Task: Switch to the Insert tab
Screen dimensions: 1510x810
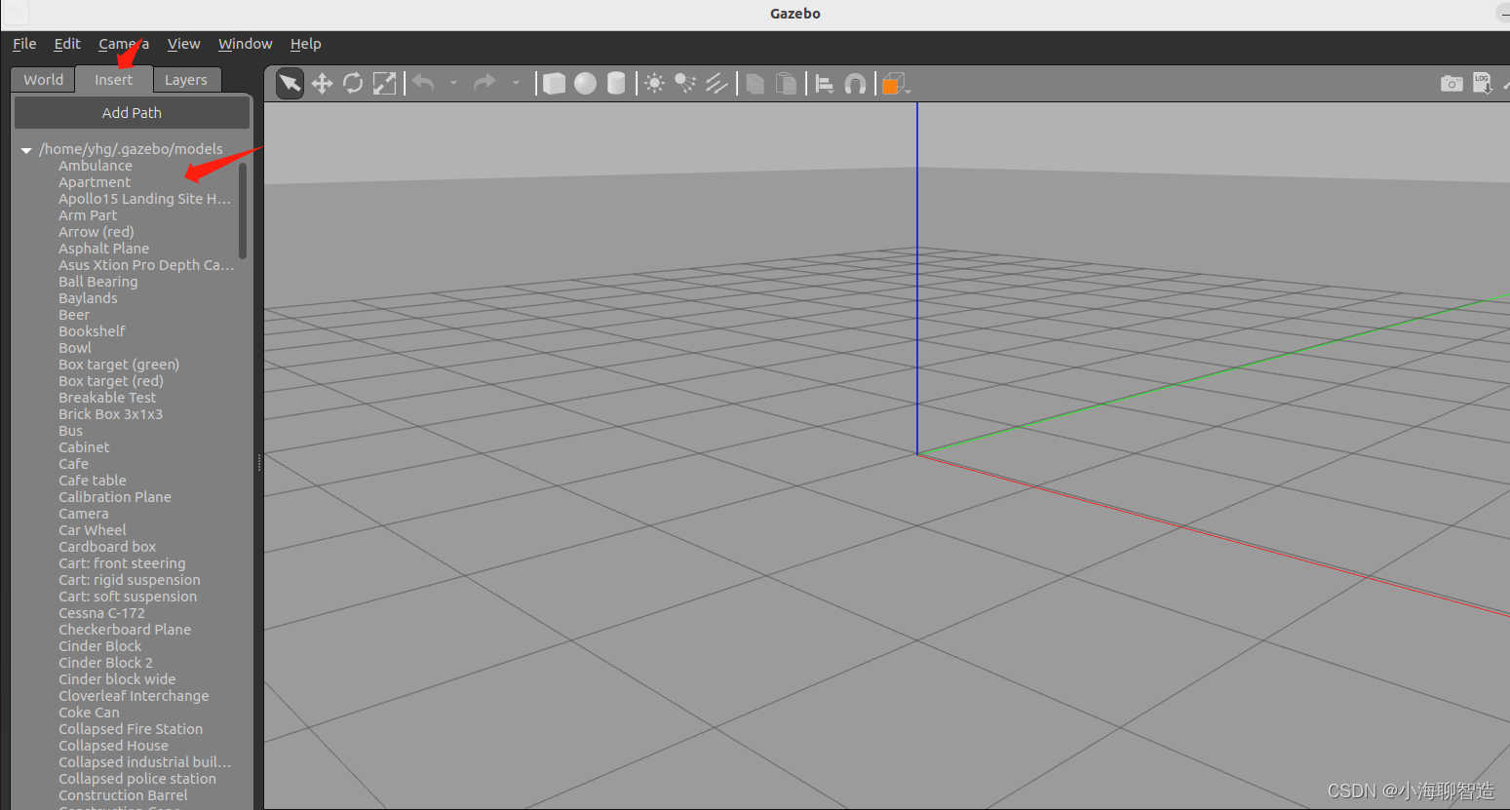Action: [114, 80]
